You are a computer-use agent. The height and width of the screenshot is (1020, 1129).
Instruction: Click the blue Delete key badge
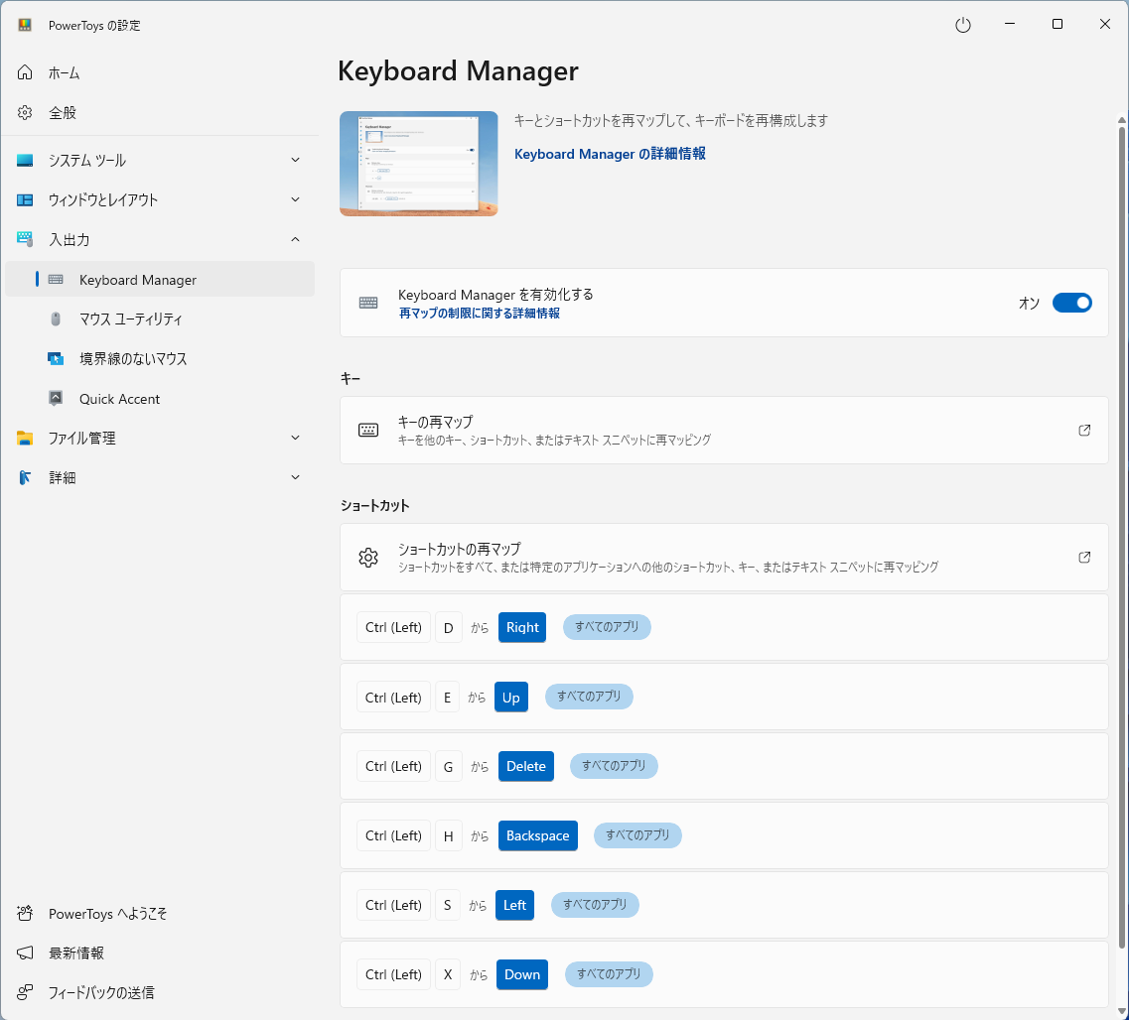[526, 766]
